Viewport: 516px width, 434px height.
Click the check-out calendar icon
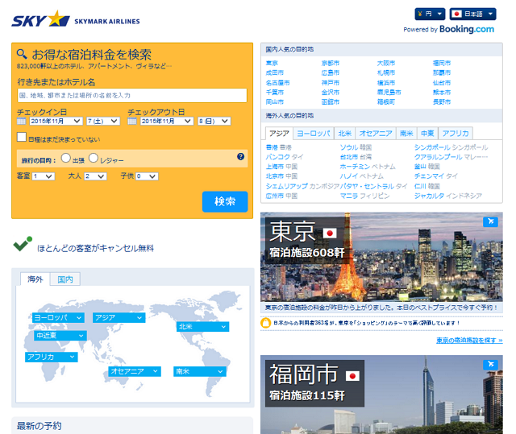[x=132, y=121]
